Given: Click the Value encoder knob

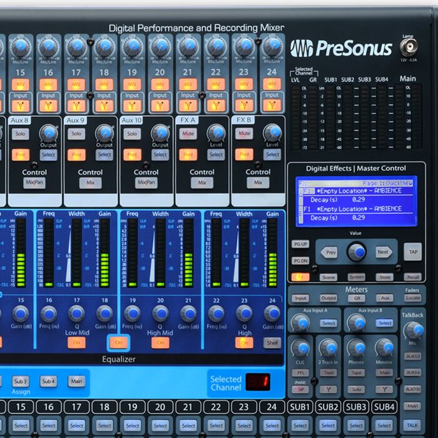Looking at the screenshot, I should 357,252.
